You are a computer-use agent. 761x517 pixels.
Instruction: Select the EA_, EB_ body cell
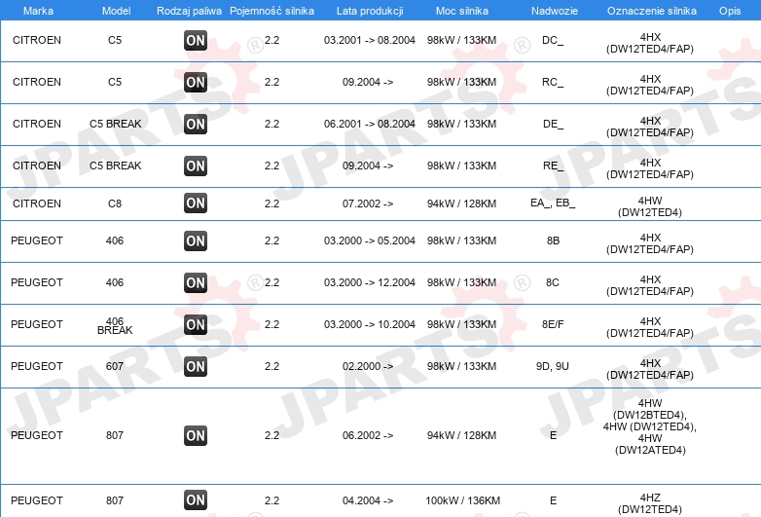pos(553,203)
